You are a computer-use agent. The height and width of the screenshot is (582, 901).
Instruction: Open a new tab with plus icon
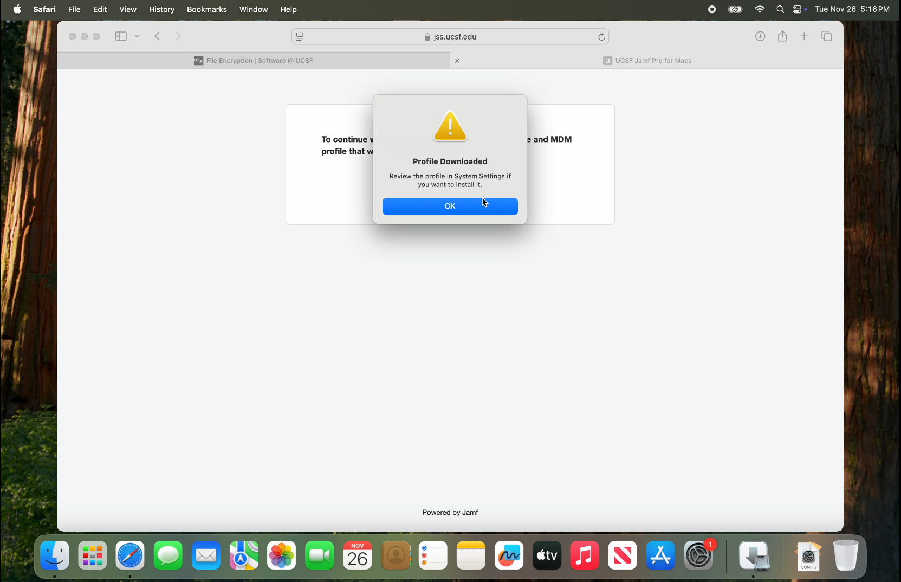(x=804, y=36)
